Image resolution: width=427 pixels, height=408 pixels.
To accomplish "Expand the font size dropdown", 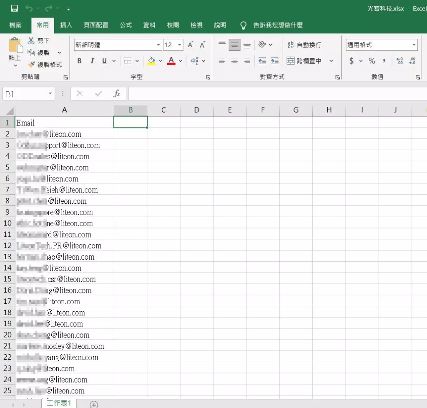I will point(180,45).
